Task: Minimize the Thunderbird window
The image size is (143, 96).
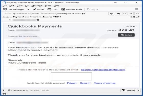Action: pyautogui.click(x=115, y=3)
